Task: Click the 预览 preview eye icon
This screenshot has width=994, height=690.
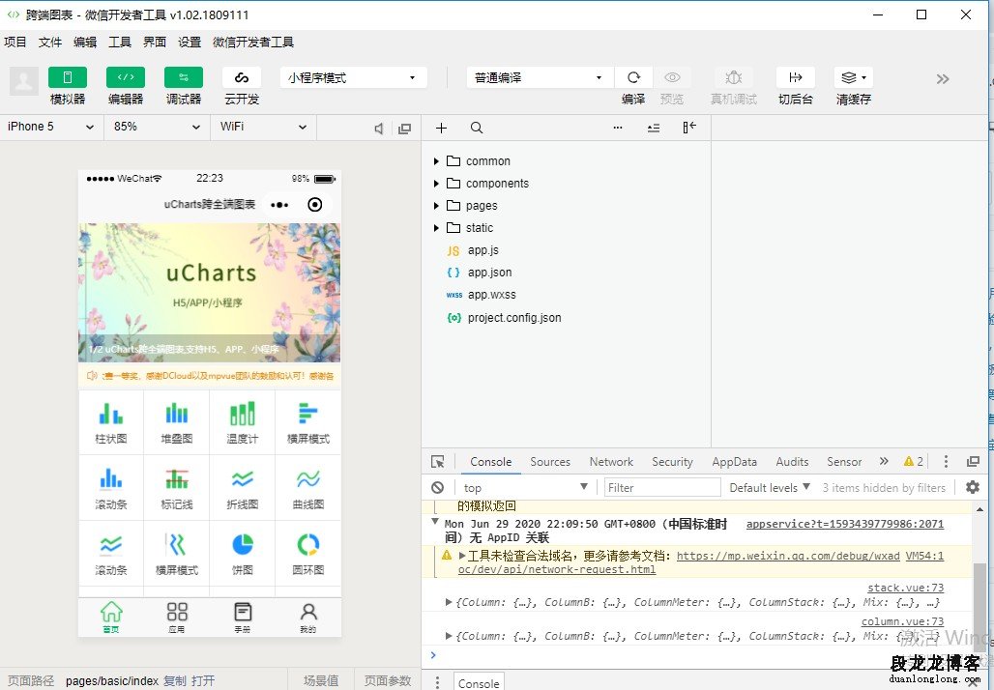Action: coord(672,78)
